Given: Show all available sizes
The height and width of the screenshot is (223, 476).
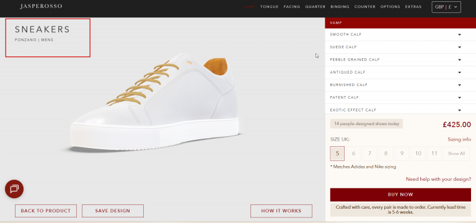Looking at the screenshot, I should point(456,154).
